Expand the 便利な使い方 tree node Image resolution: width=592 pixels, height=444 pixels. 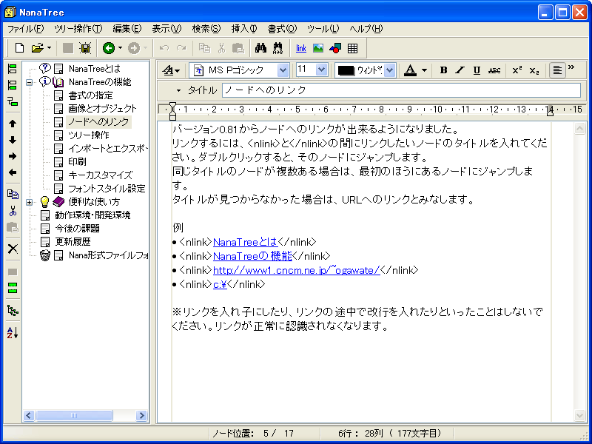(x=29, y=202)
